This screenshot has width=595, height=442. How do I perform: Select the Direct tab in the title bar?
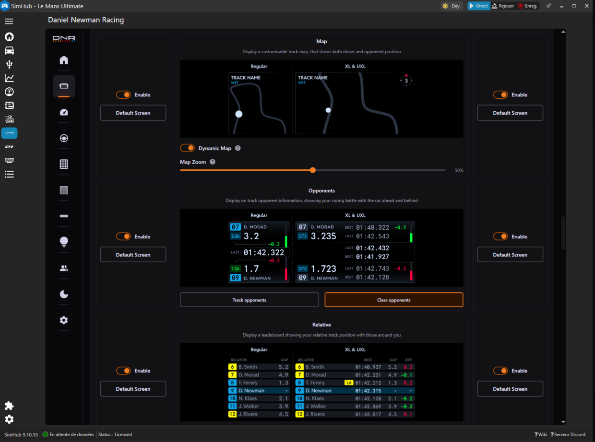(x=479, y=6)
